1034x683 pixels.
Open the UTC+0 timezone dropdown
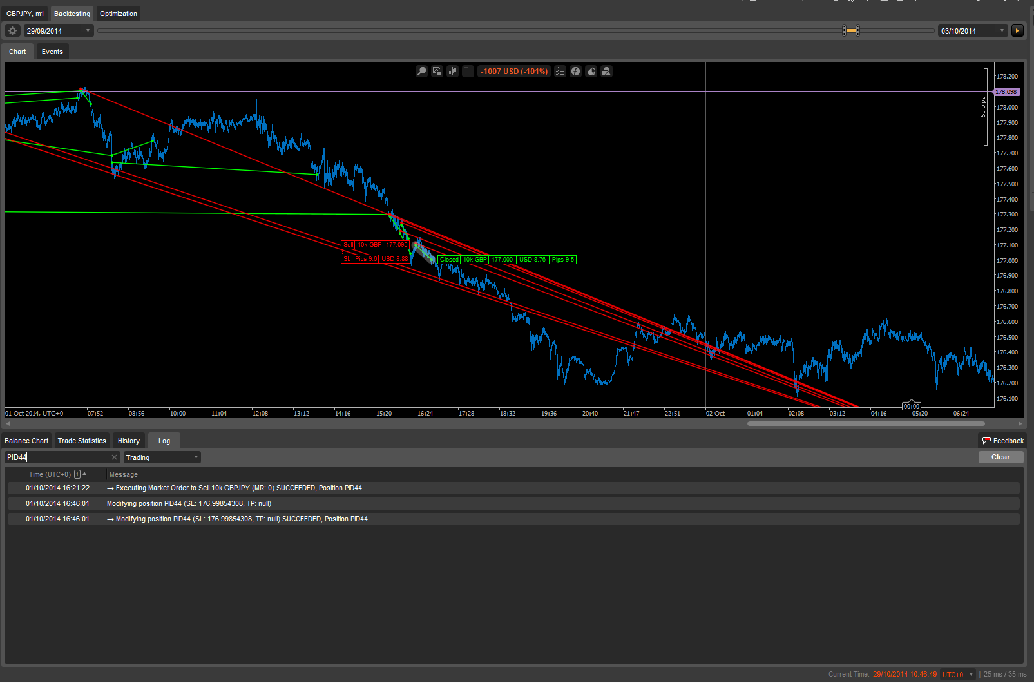click(958, 675)
